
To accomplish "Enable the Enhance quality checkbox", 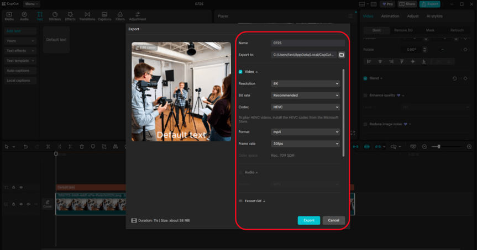I will pos(365,95).
